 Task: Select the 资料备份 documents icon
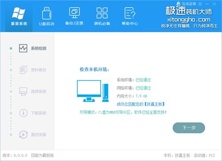[x=23, y=70]
